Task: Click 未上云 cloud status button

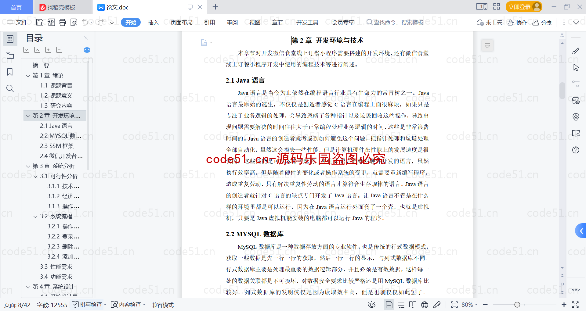Action: [490, 23]
